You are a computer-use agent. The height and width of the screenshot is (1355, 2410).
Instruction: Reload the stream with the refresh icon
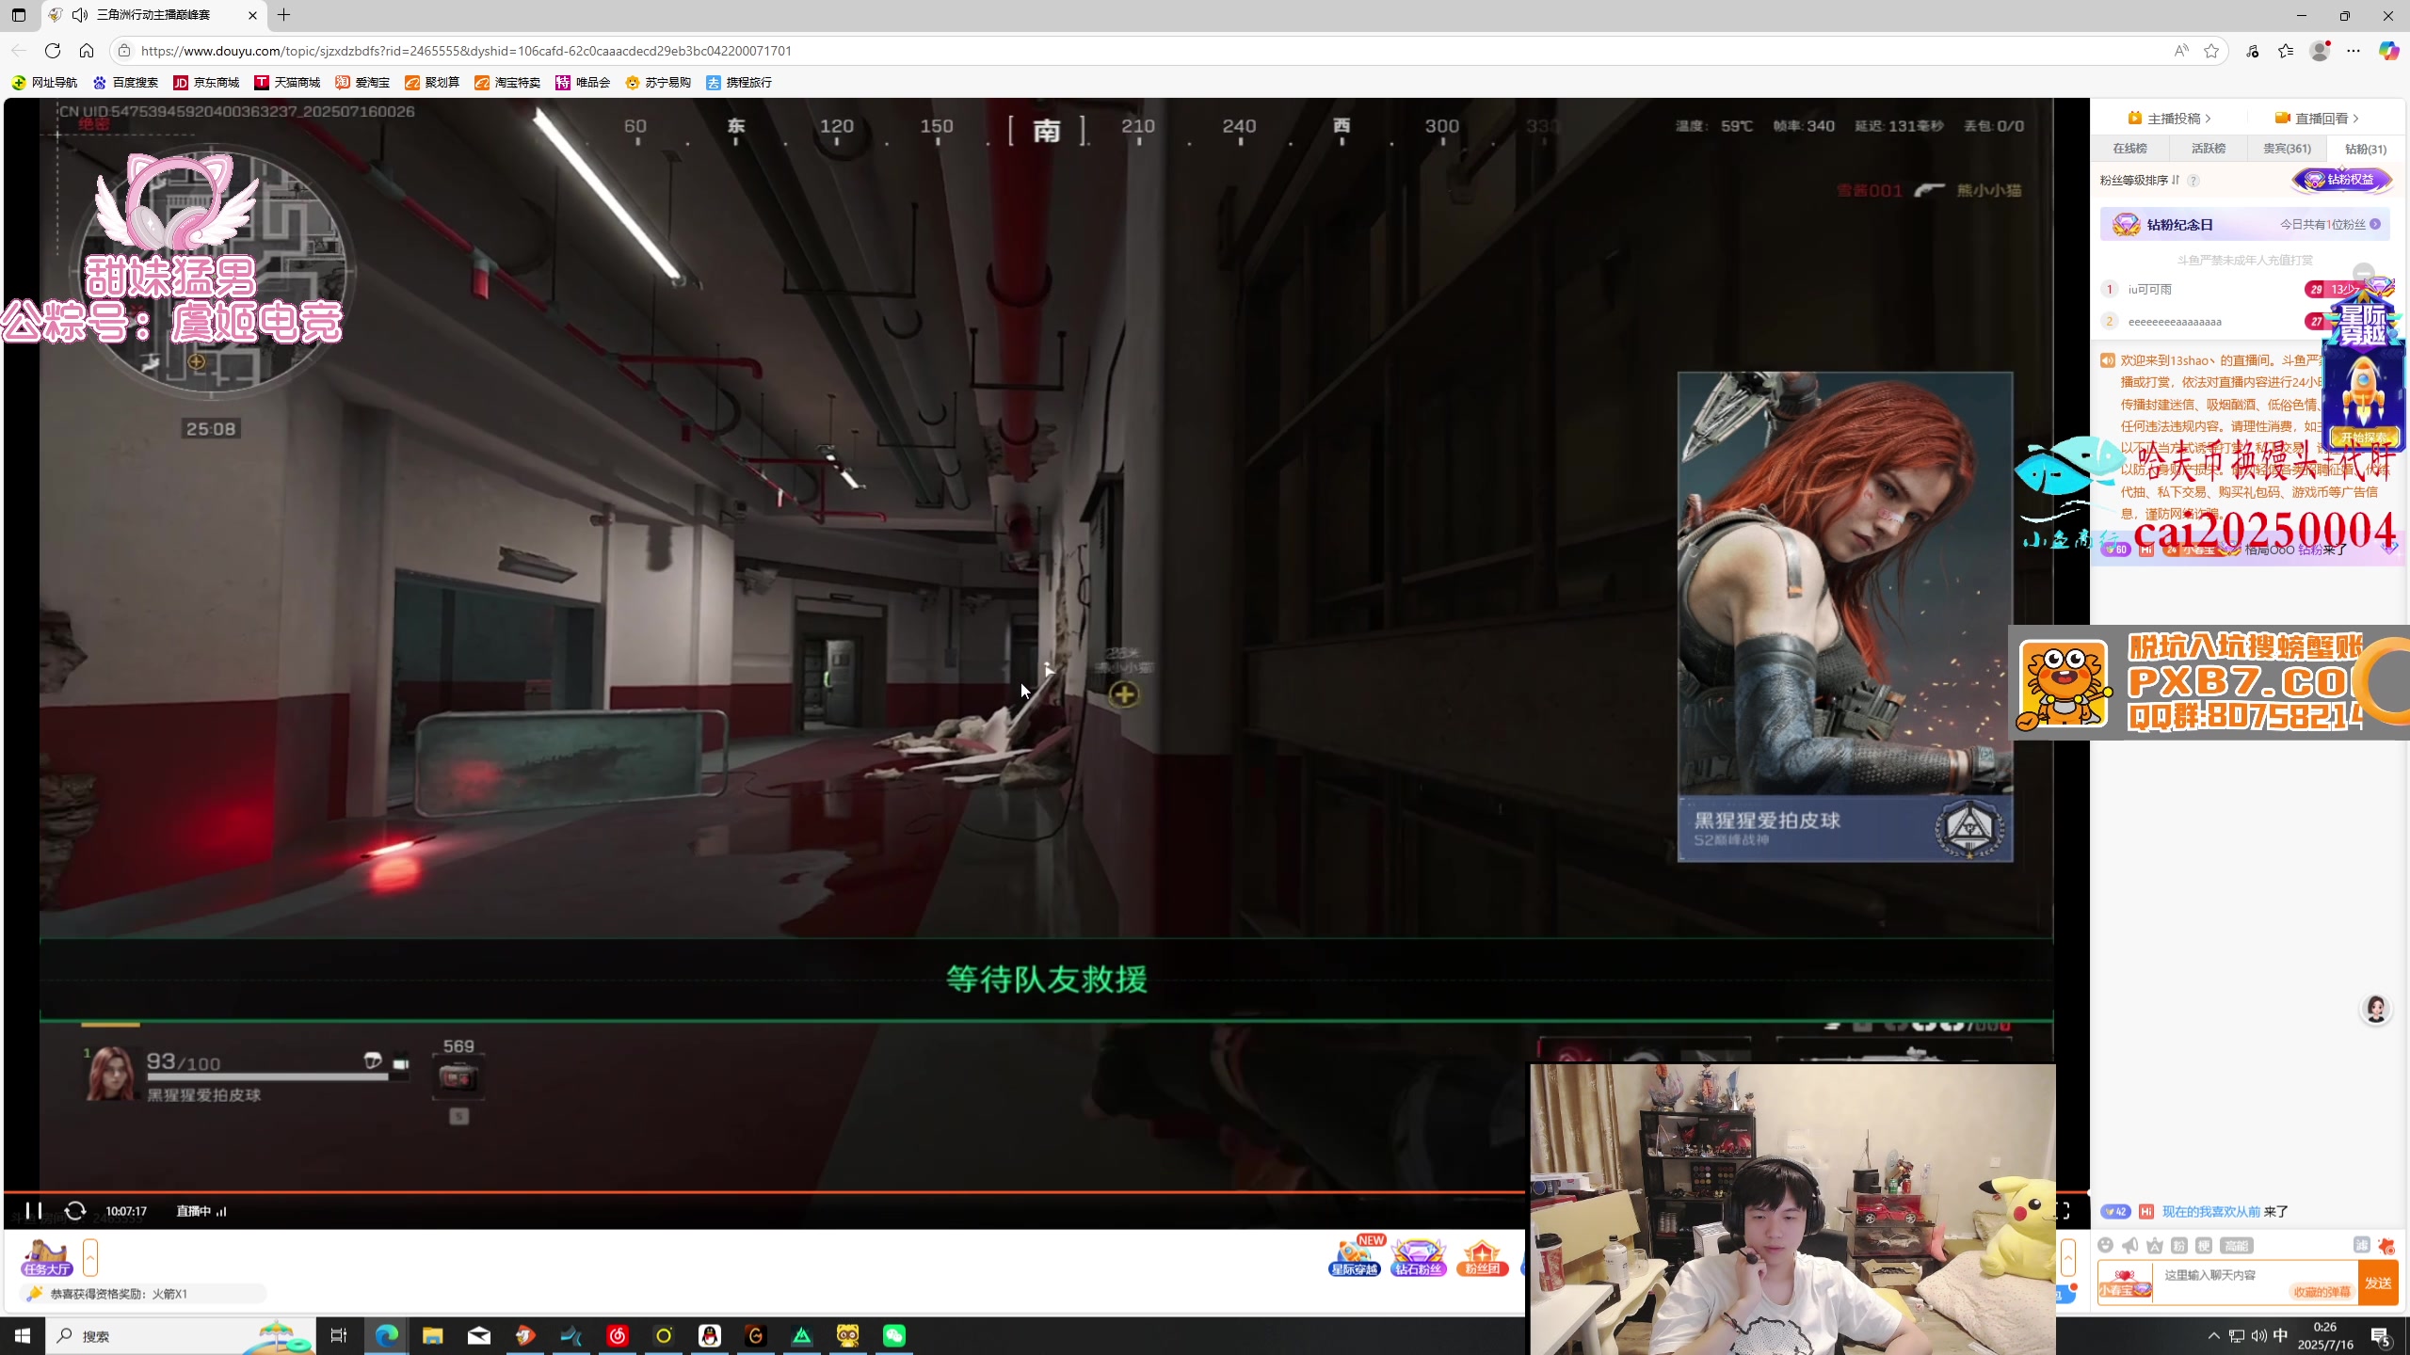75,1210
